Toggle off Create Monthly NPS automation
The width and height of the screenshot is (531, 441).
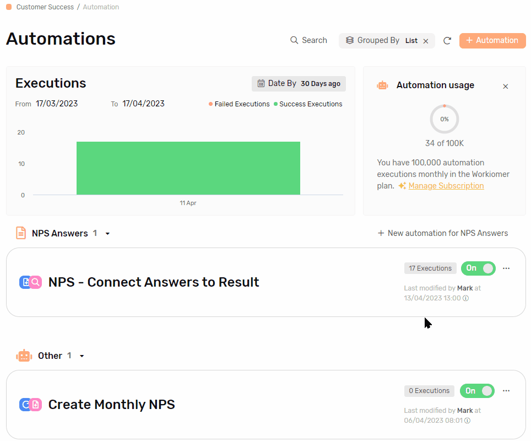point(477,390)
